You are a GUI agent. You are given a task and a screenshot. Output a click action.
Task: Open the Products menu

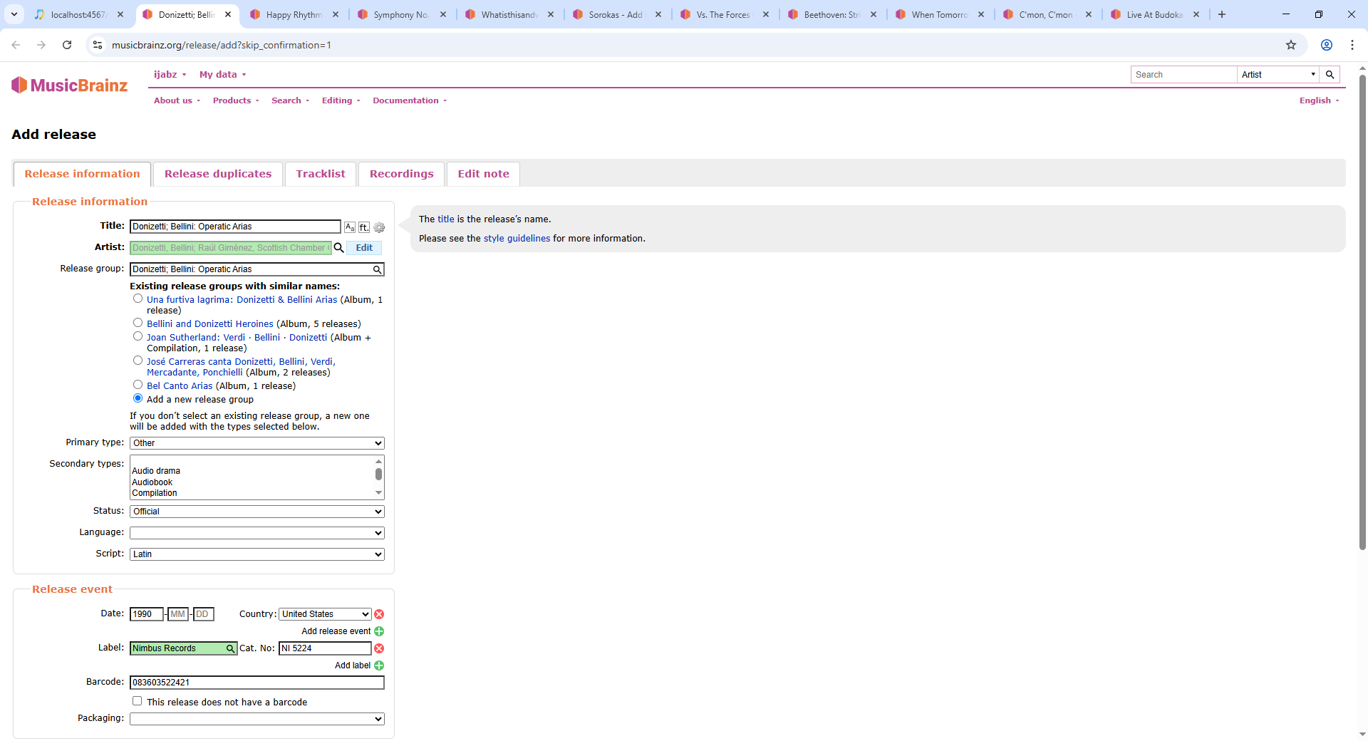(236, 100)
